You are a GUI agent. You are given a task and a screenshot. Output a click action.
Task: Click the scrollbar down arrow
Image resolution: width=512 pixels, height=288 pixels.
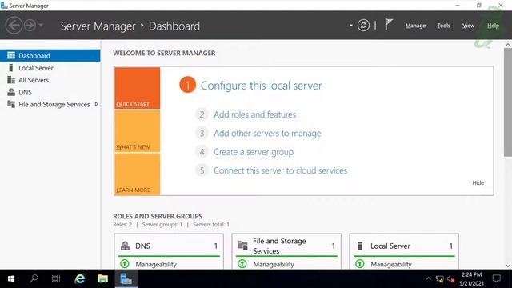coord(508,266)
